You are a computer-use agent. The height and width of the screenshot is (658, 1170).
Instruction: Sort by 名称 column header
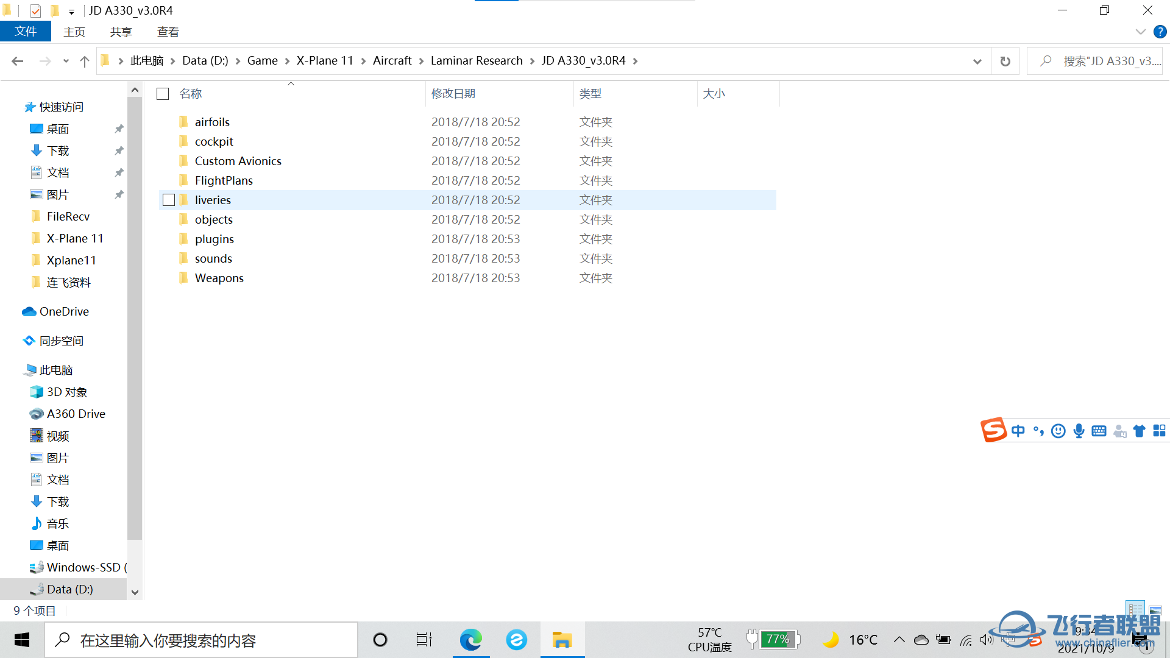point(191,94)
